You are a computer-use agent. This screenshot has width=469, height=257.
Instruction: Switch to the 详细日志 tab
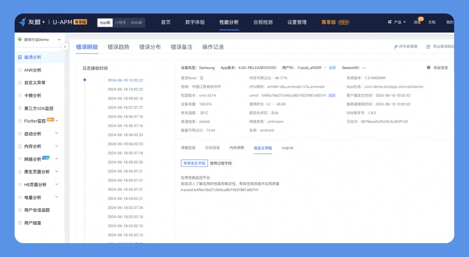pos(188,148)
